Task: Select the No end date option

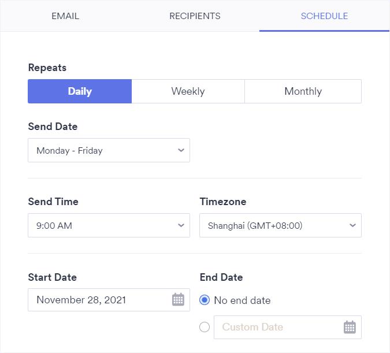Action: click(x=205, y=300)
